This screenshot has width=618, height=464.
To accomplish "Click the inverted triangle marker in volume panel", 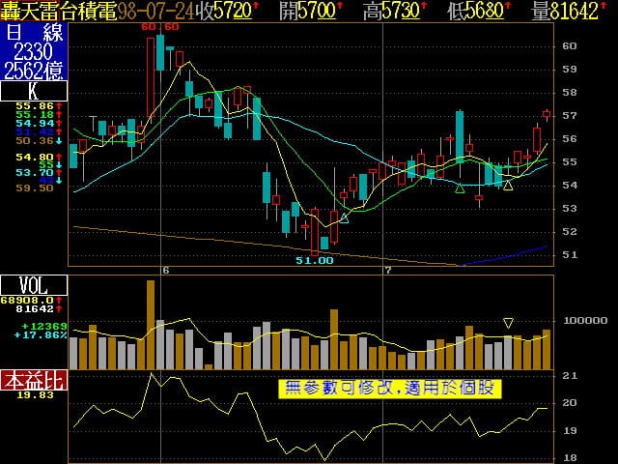I will (x=509, y=322).
